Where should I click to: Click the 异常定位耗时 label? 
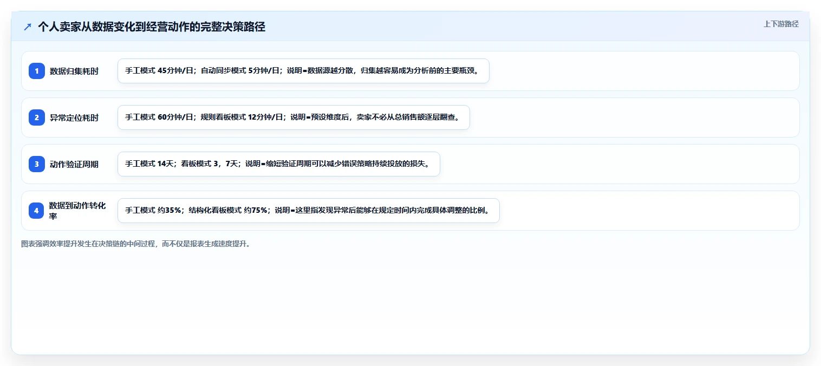coord(74,117)
